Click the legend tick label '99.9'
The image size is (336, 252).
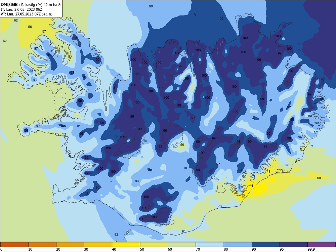[x=311, y=249]
